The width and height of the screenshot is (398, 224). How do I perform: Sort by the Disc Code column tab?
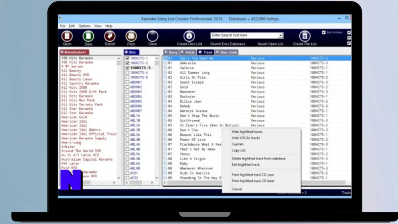coord(227,52)
